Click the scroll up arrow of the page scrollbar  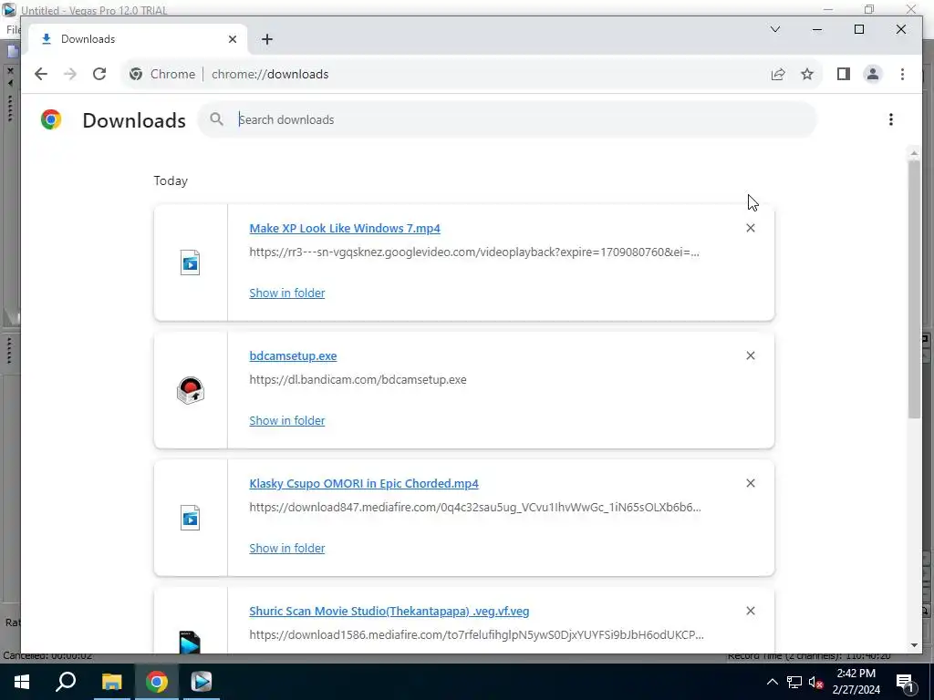click(914, 153)
